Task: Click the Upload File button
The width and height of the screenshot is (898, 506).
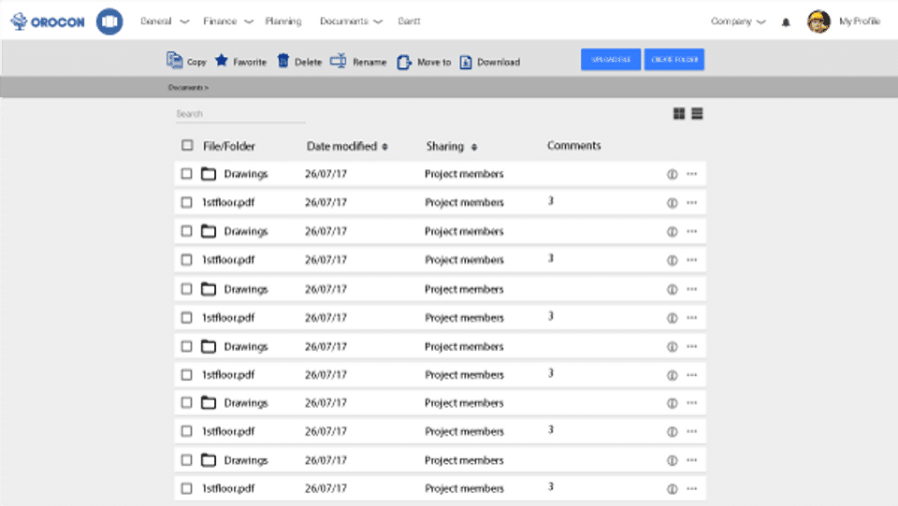Action: (611, 60)
